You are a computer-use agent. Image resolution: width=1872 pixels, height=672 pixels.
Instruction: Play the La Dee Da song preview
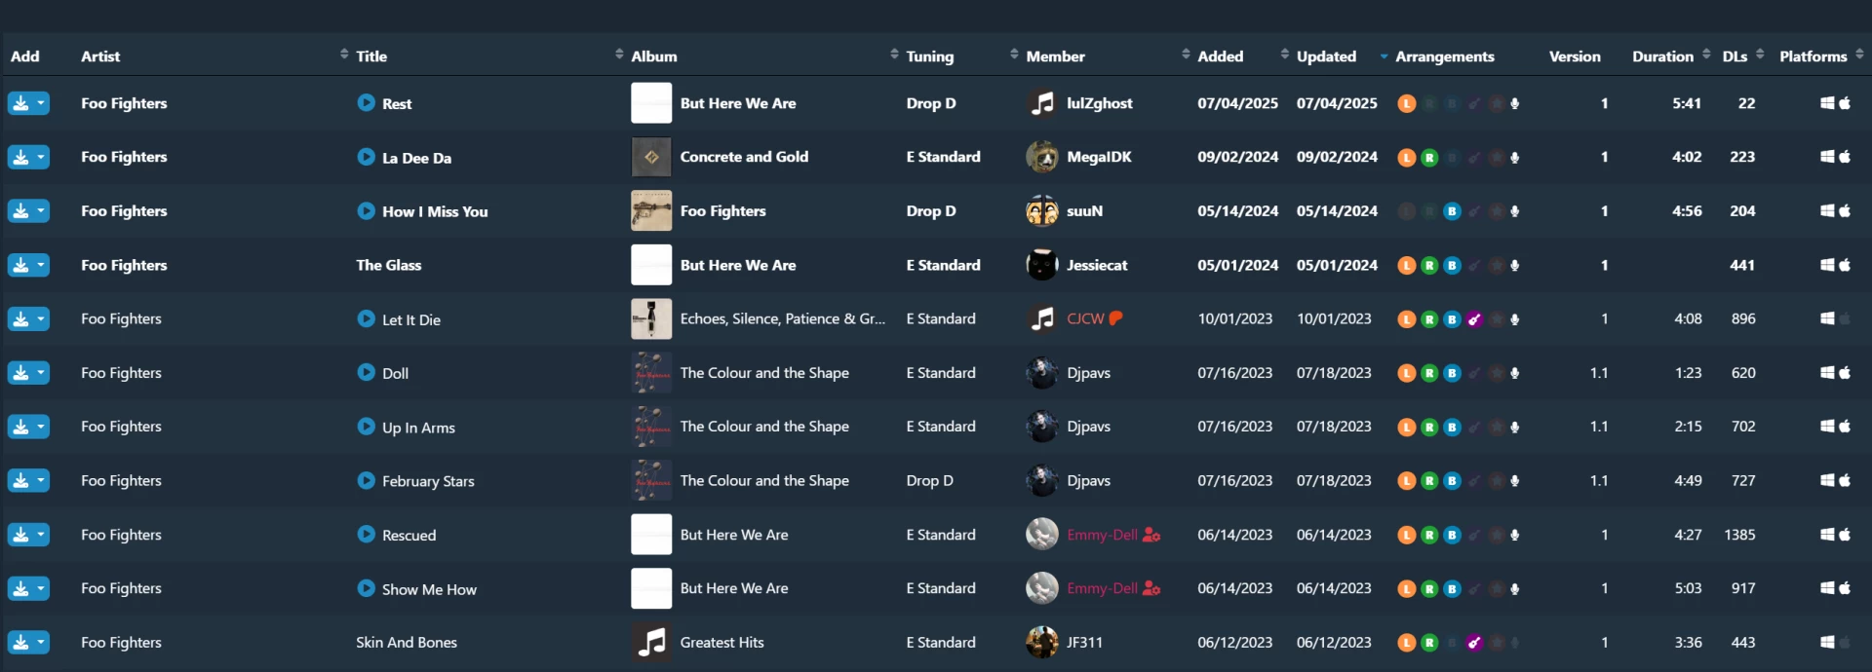366,157
